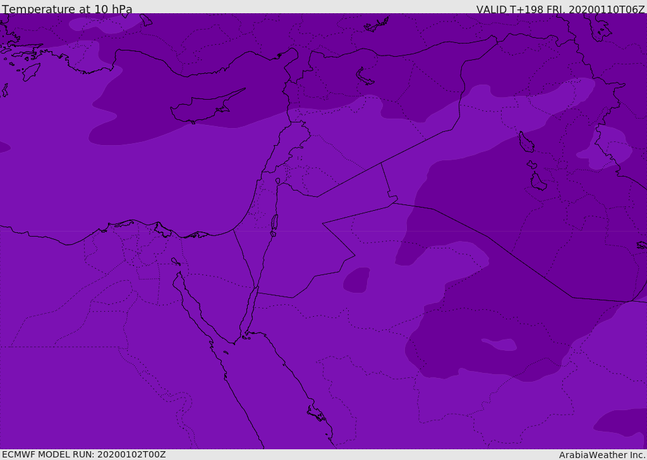The width and height of the screenshot is (647, 460).
Task: Click the 'Temperature at 10 hPa' title text
Action: click(67, 9)
